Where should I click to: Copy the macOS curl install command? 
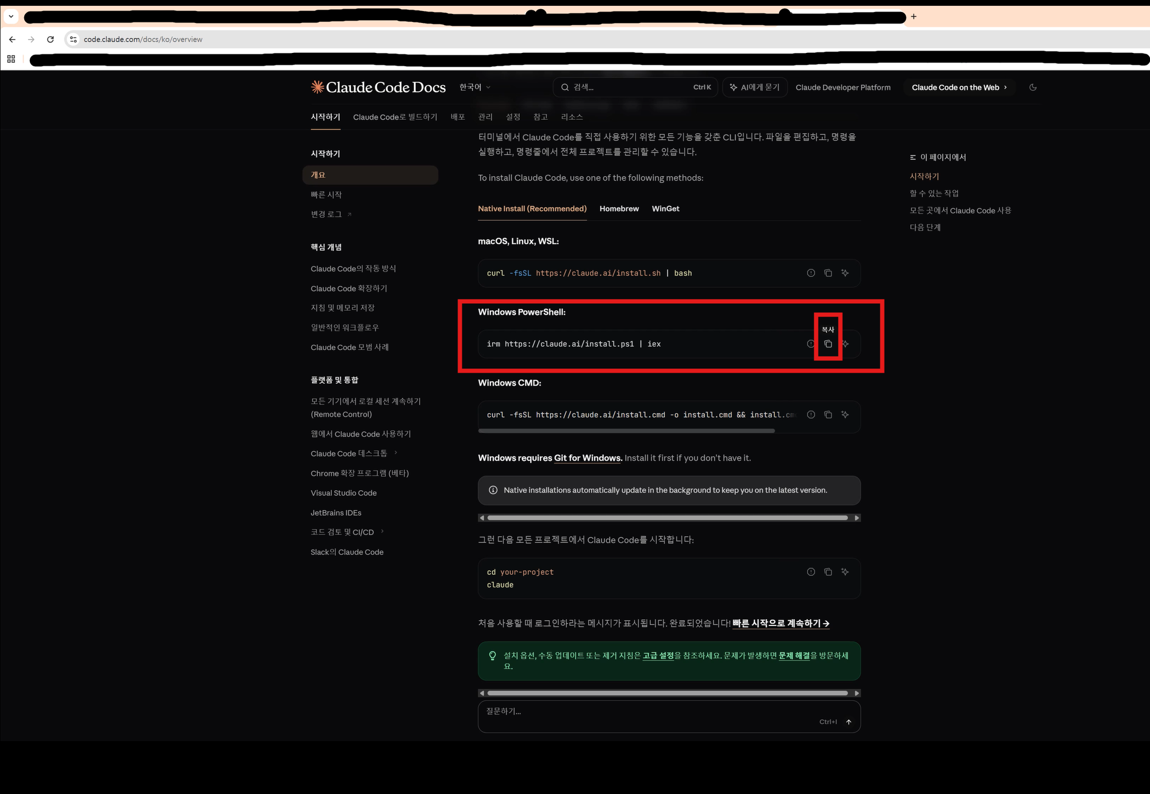coord(828,273)
